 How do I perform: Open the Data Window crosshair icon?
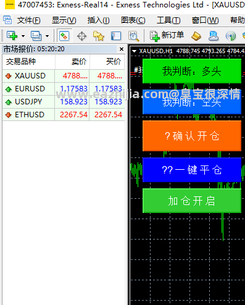pyautogui.click(x=81, y=36)
